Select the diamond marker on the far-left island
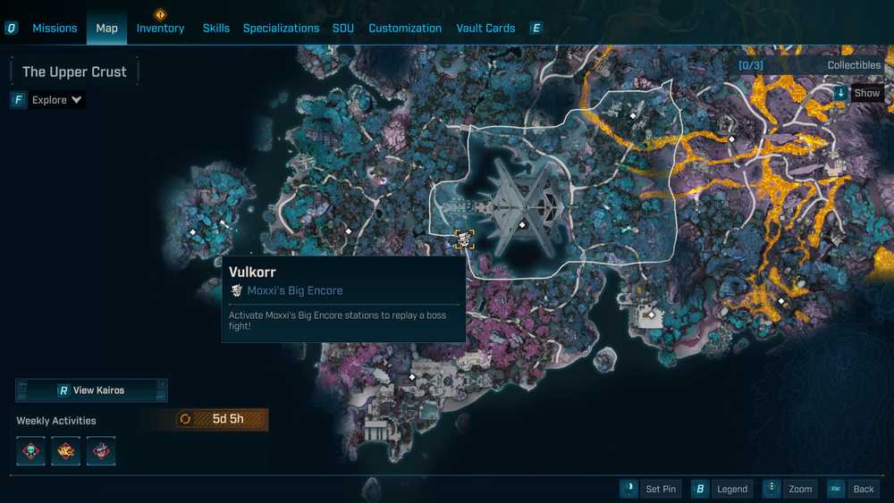Image resolution: width=894 pixels, height=503 pixels. (193, 232)
